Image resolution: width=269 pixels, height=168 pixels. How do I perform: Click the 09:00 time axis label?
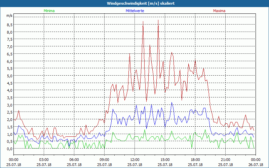click(x=104, y=160)
